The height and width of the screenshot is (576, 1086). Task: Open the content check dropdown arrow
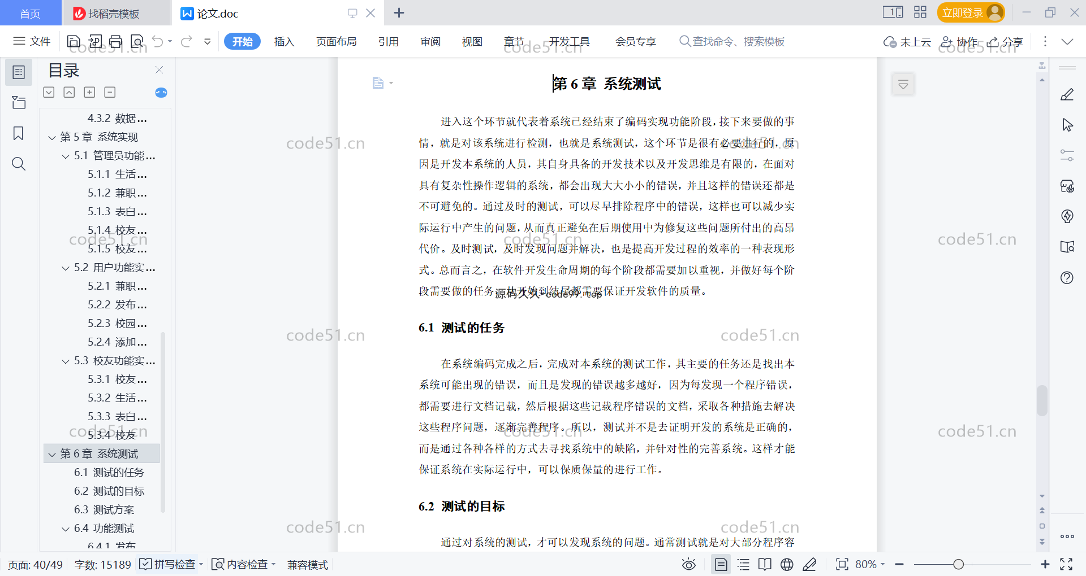(273, 564)
